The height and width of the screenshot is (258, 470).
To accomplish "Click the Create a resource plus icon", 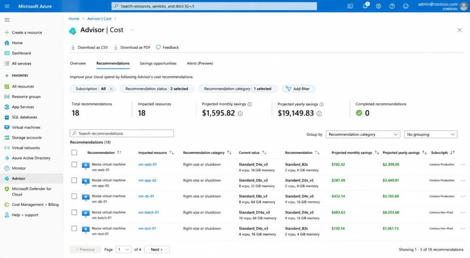I will (x=7, y=32).
